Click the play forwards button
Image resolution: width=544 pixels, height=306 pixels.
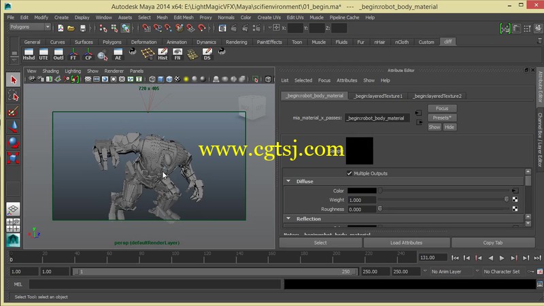coord(502,258)
